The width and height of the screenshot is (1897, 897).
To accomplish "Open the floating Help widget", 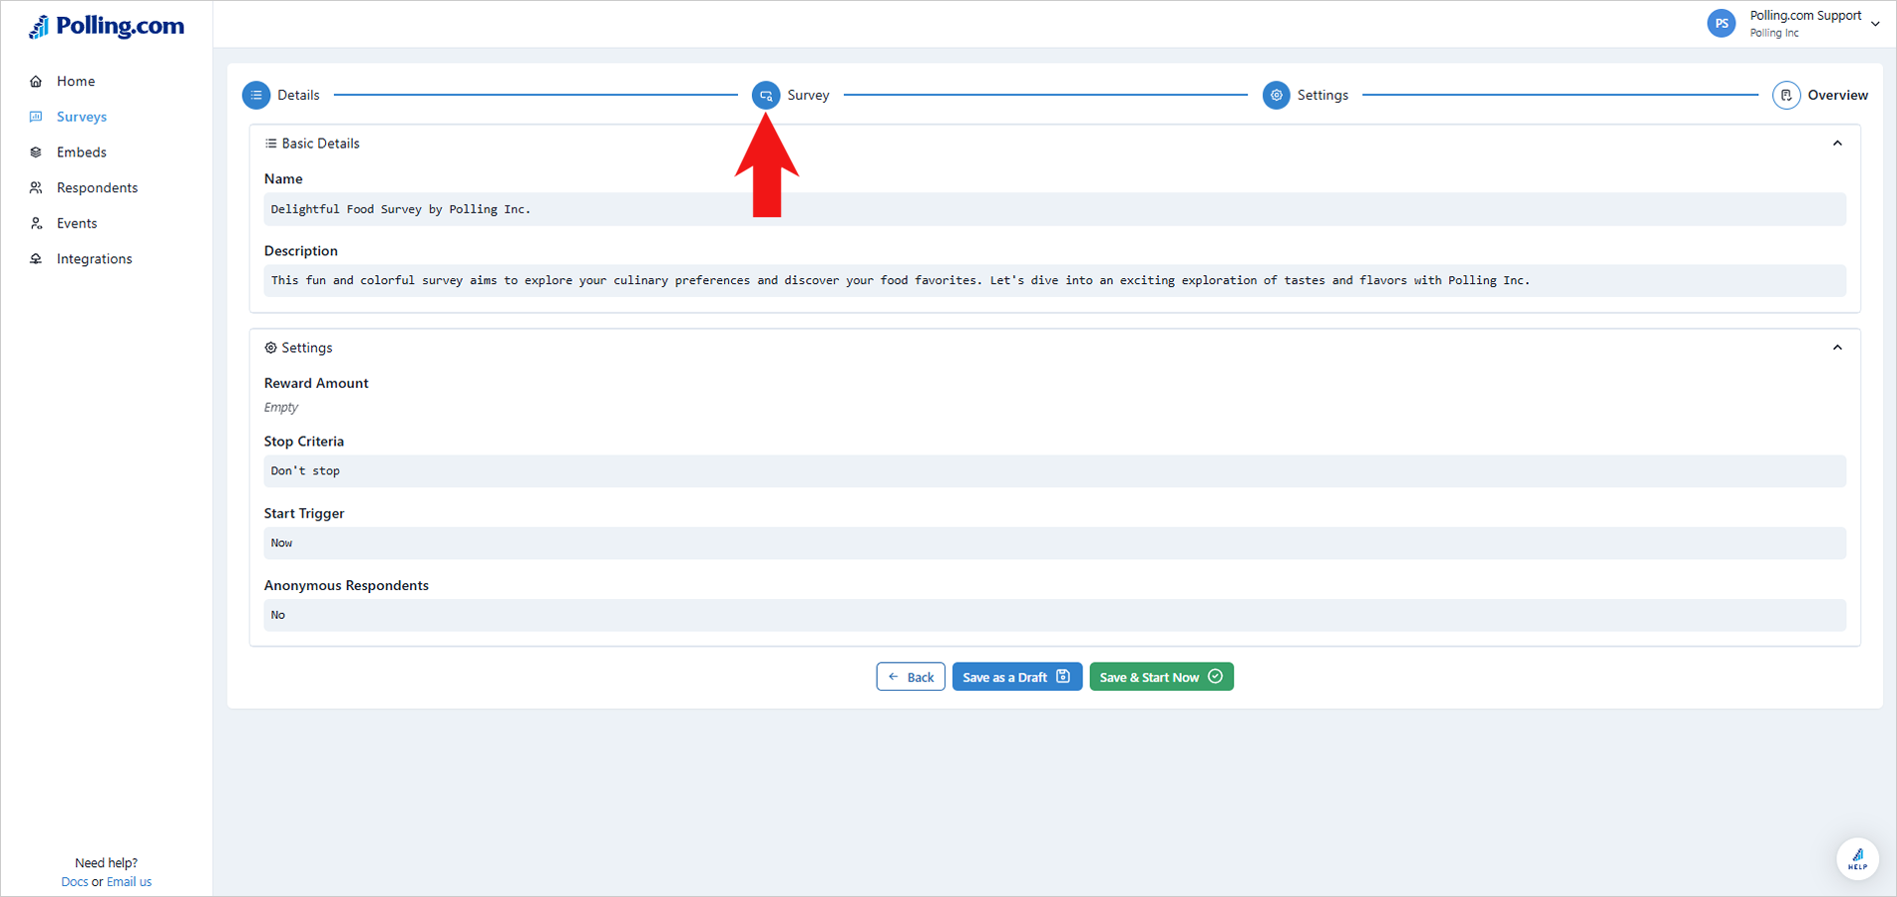I will [x=1857, y=858].
